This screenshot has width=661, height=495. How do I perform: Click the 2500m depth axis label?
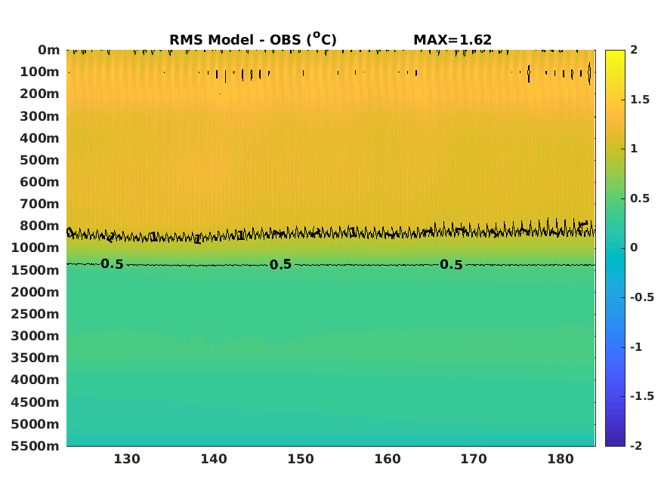(36, 314)
